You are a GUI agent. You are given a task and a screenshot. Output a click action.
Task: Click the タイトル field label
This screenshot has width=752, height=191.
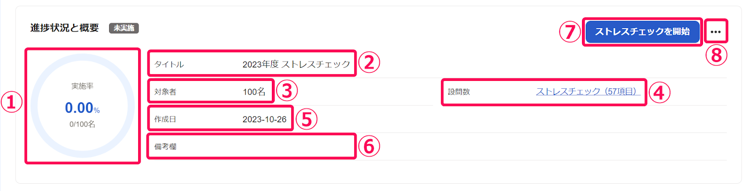pos(169,64)
